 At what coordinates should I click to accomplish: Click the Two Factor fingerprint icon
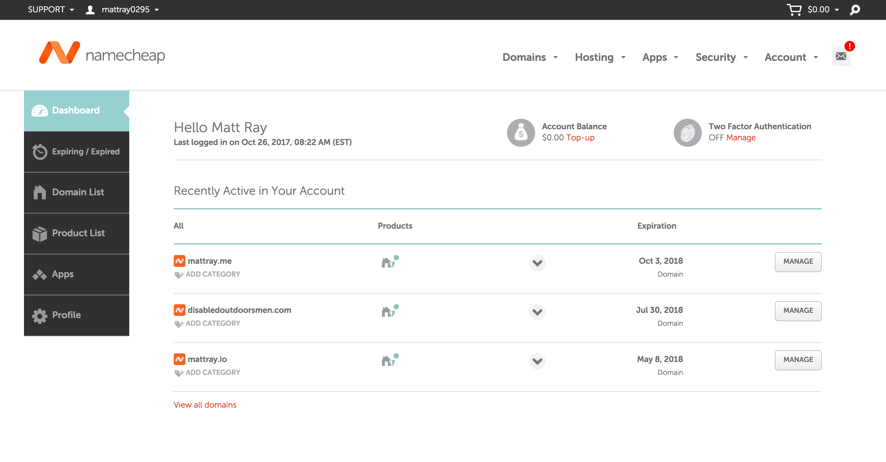click(x=687, y=133)
